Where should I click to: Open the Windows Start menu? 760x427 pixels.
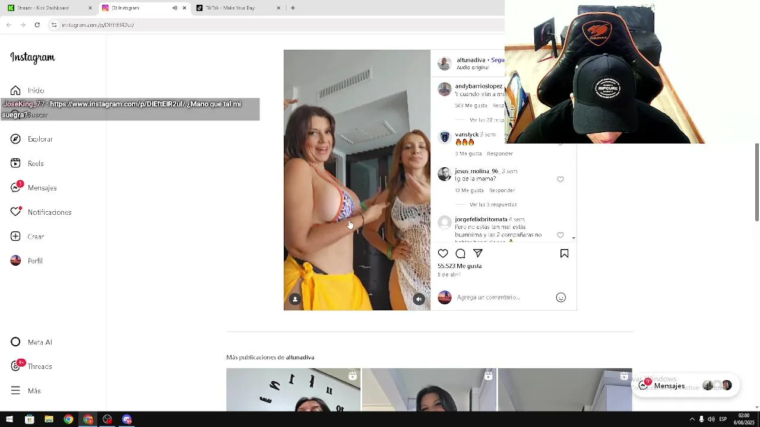(9, 419)
